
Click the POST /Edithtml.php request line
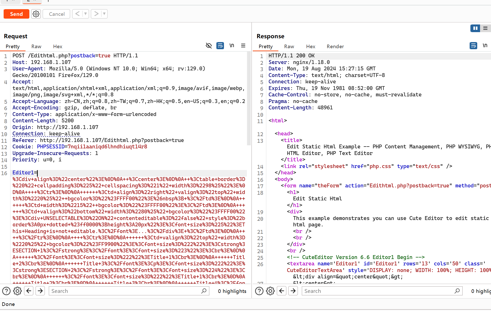[75, 56]
